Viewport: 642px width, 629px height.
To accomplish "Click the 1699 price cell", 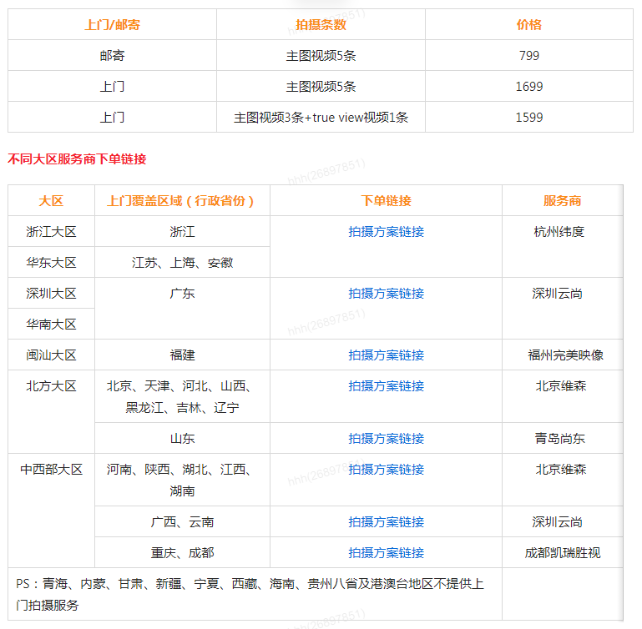I will tap(528, 87).
